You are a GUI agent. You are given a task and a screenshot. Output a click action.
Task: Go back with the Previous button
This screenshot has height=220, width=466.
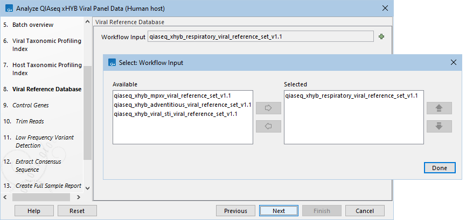[x=235, y=211]
